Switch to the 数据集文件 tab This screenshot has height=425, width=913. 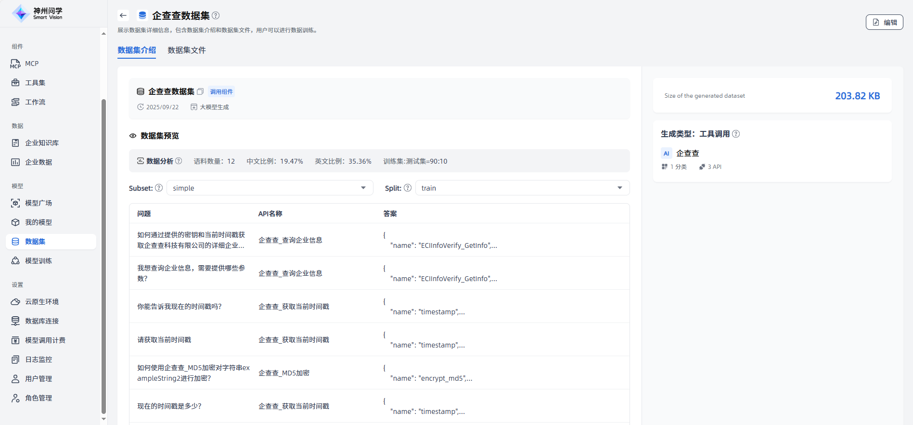click(x=187, y=50)
